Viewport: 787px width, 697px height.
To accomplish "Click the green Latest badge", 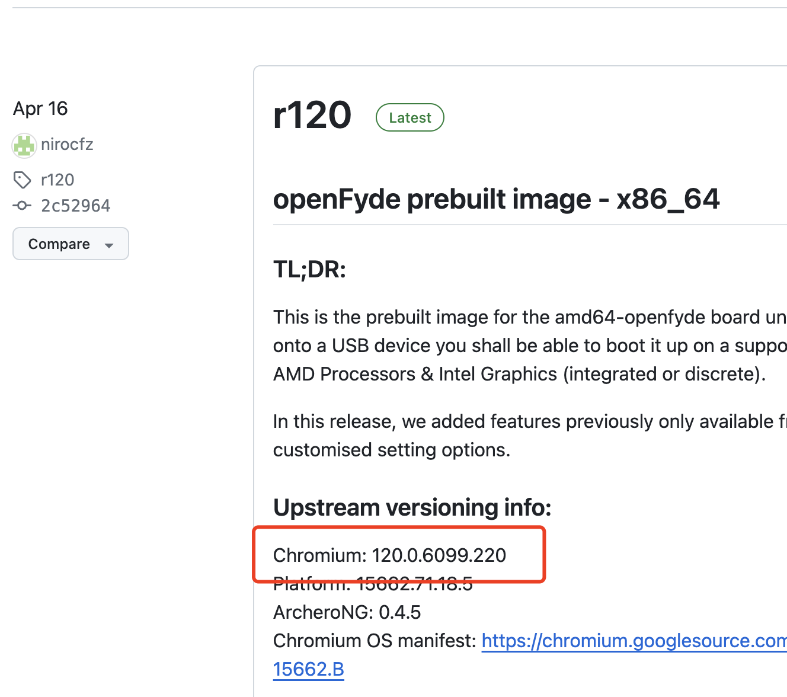I will coord(410,117).
